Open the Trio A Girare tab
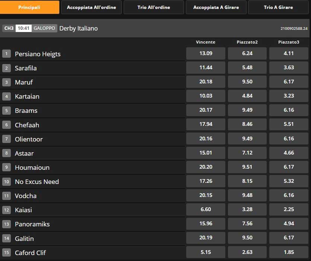 pos(278,7)
